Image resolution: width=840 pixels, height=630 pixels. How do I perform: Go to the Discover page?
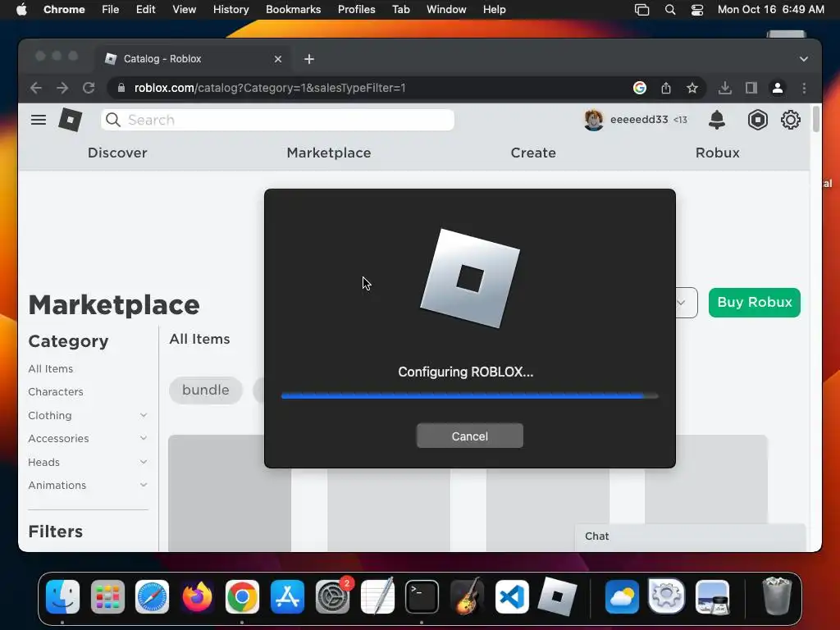(117, 153)
